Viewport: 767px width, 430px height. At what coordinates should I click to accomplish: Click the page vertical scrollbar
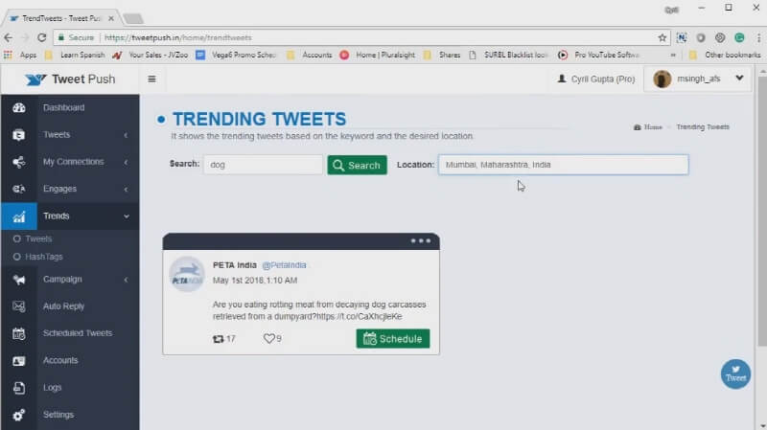pos(761,210)
